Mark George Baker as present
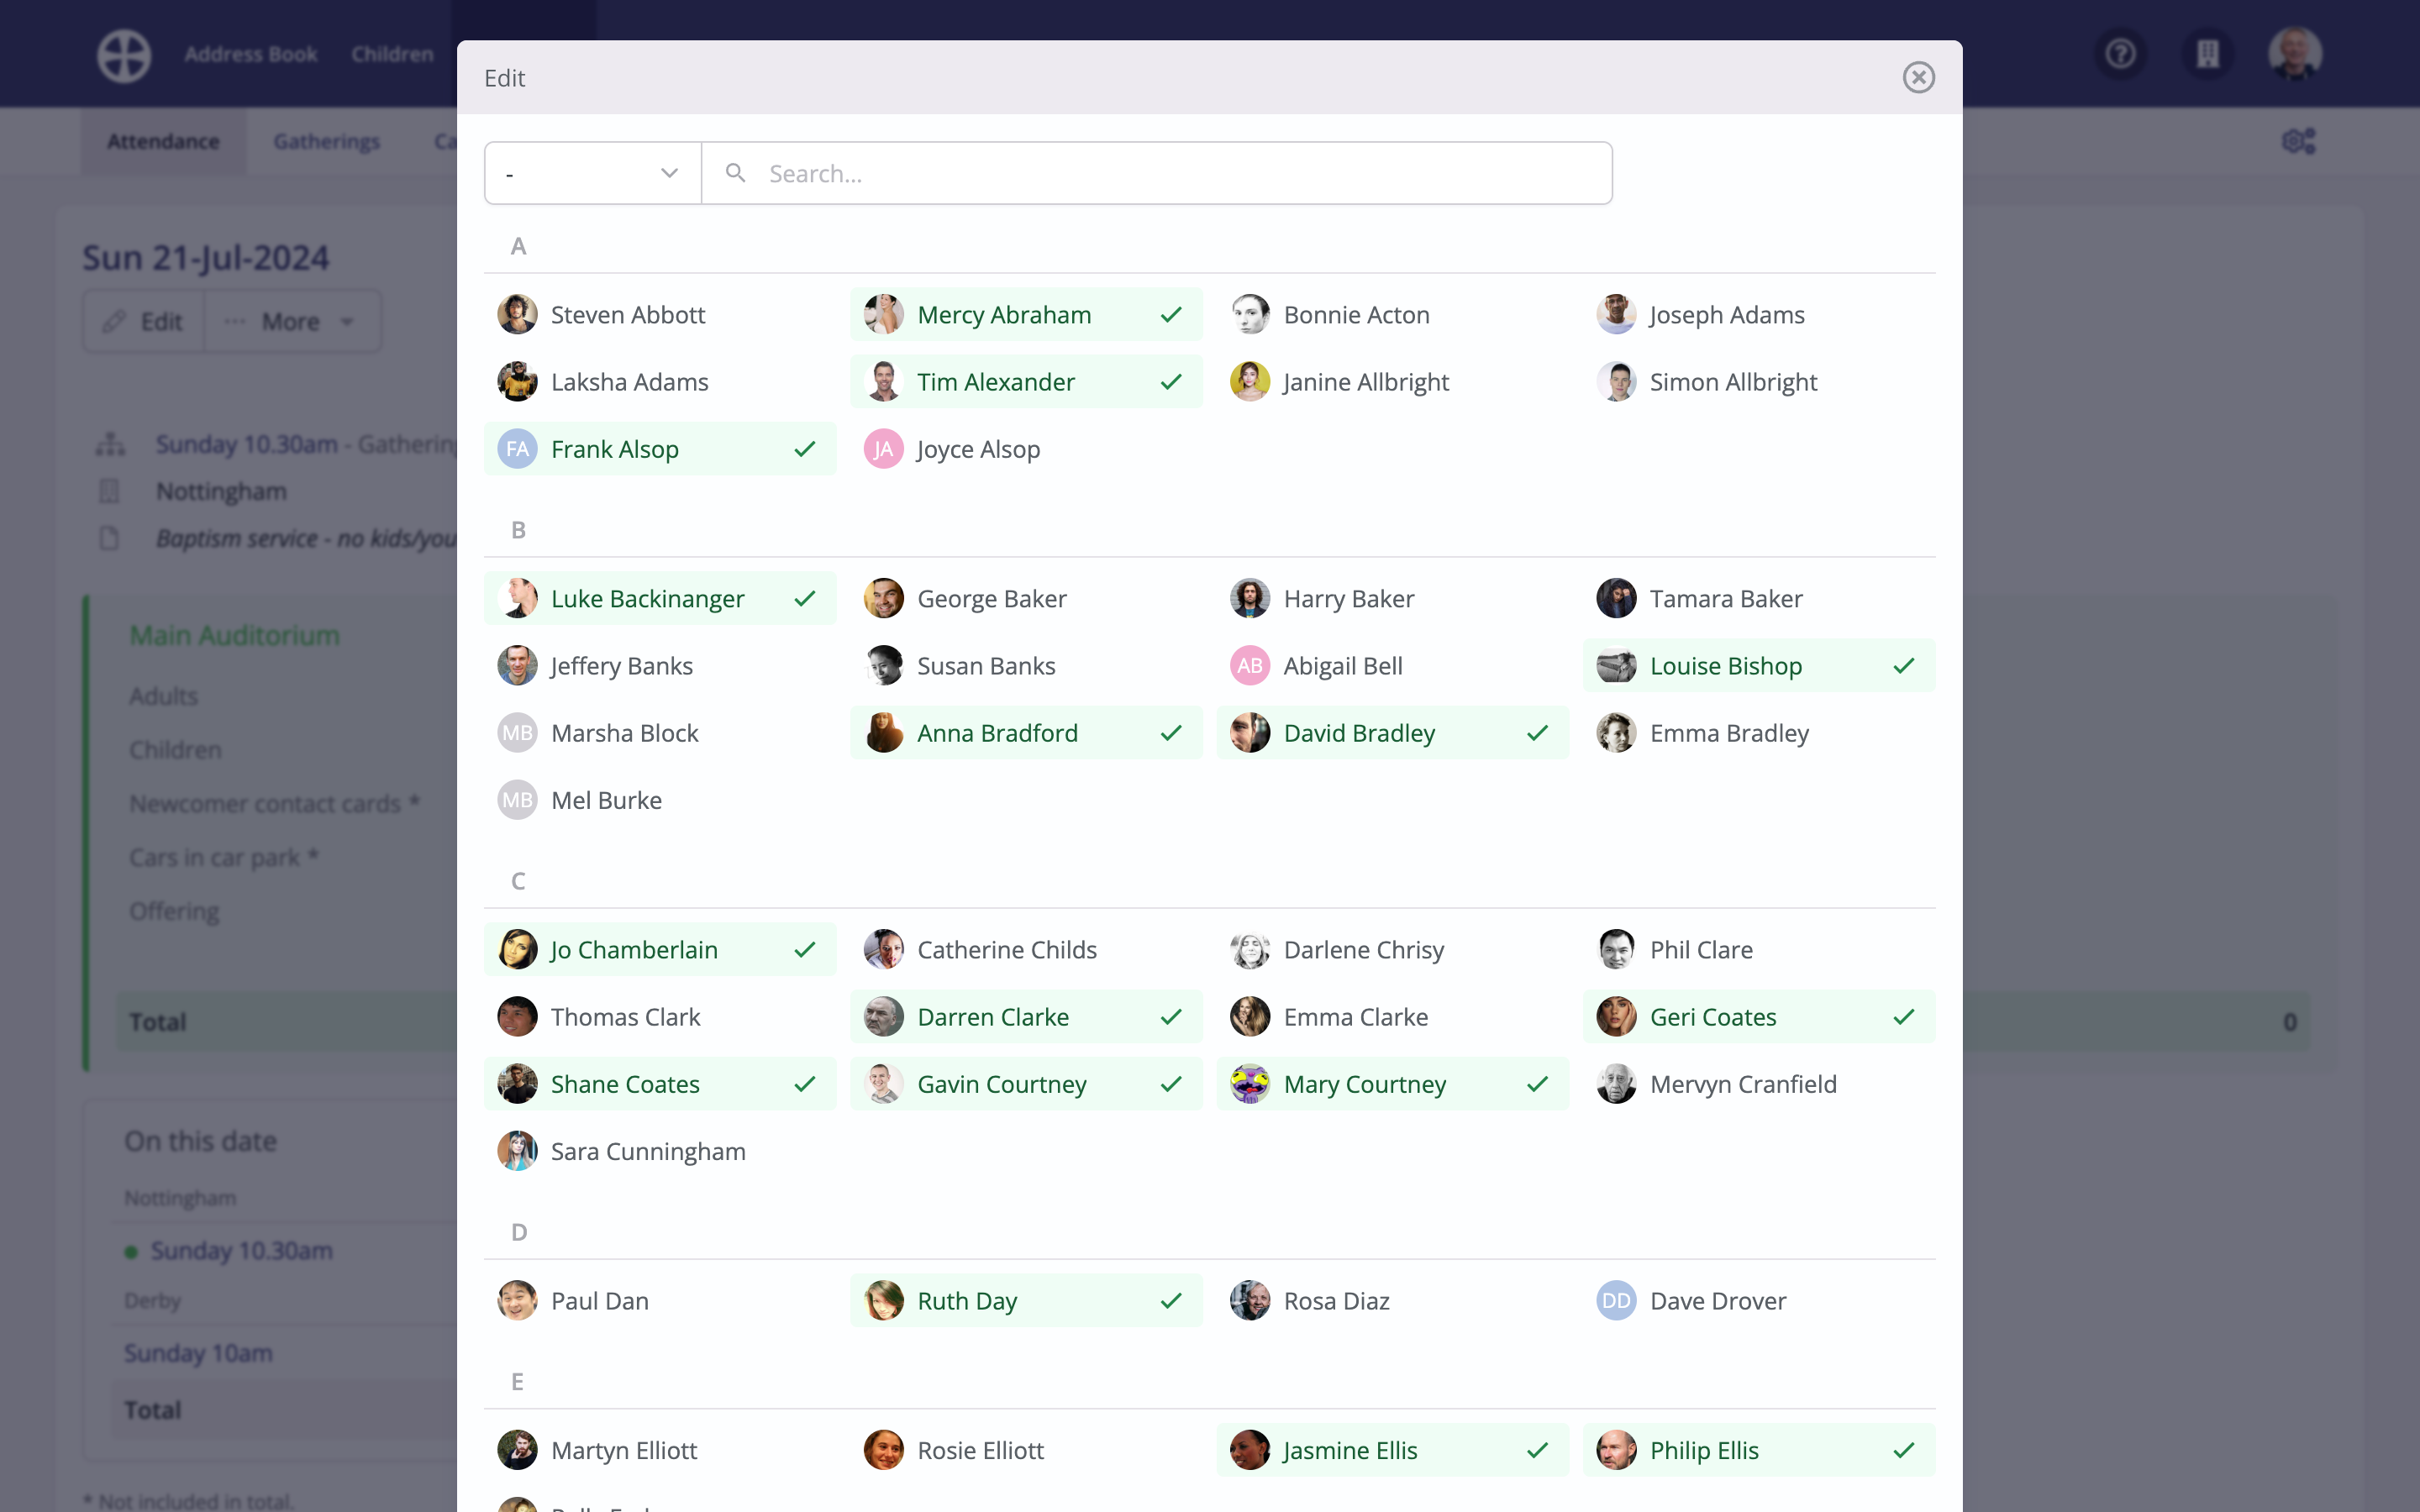 (1026, 598)
